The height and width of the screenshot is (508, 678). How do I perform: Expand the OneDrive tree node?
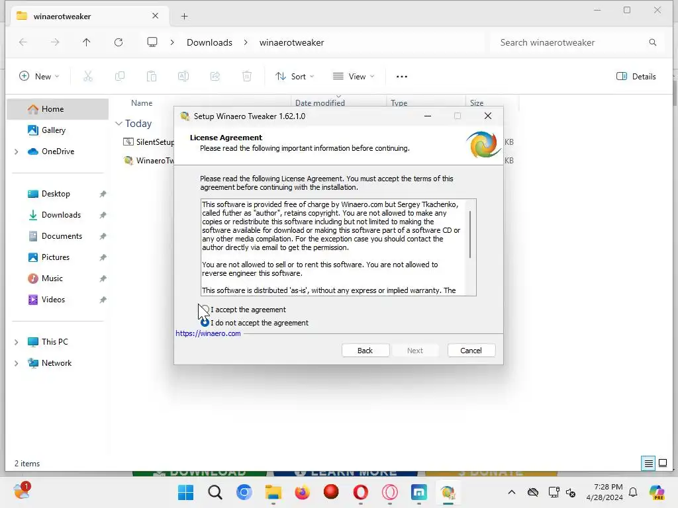[x=16, y=151]
